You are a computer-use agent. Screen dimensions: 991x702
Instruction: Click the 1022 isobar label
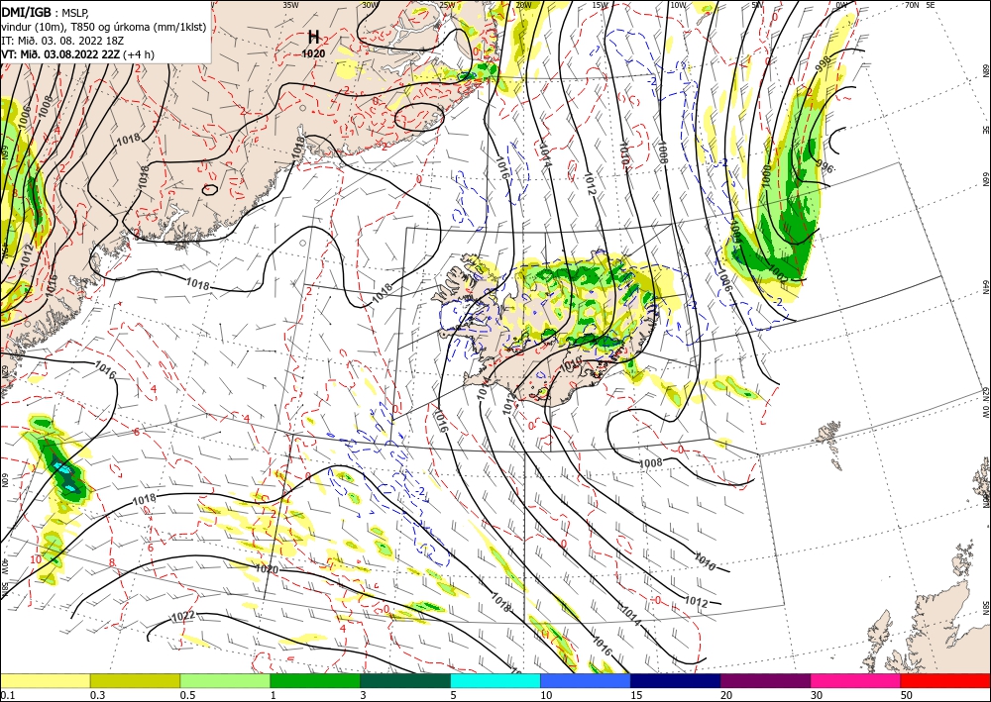(182, 617)
